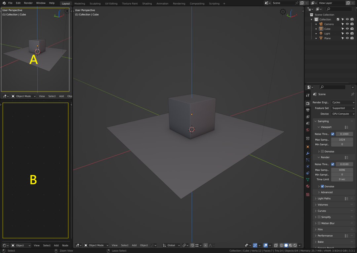Open the View Layer properties tab
Screen dimensions: 357x253
click(x=308, y=117)
